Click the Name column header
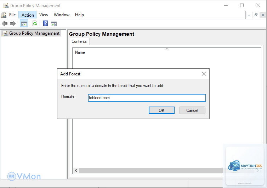267x188 pixels. (80, 52)
